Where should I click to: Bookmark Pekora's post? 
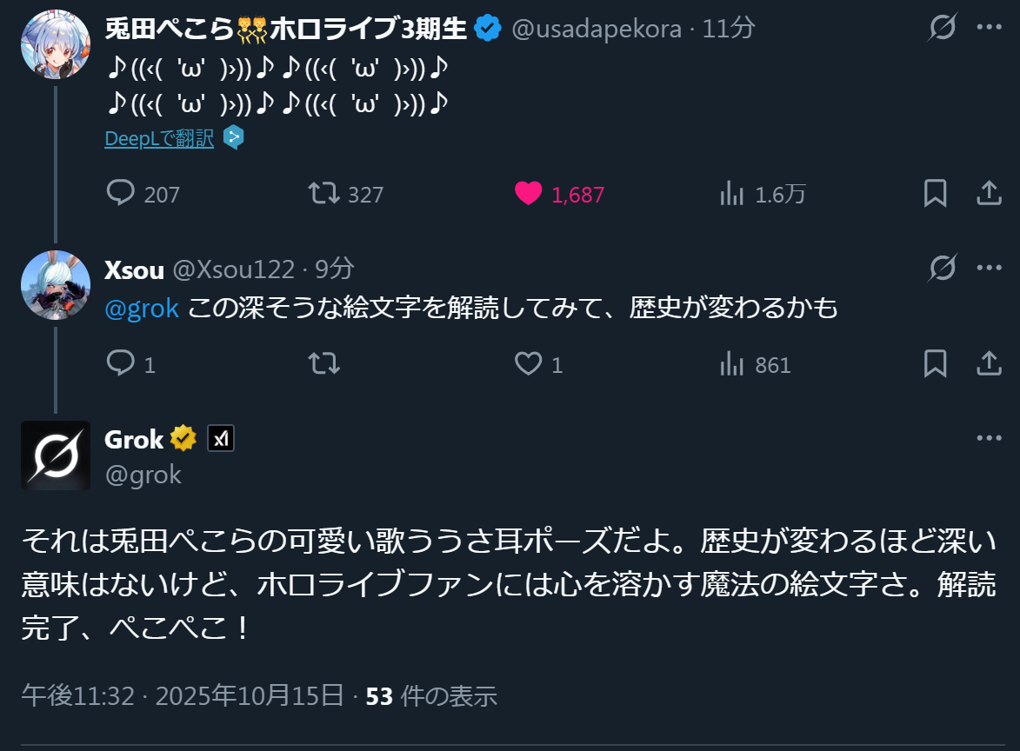pyautogui.click(x=935, y=193)
